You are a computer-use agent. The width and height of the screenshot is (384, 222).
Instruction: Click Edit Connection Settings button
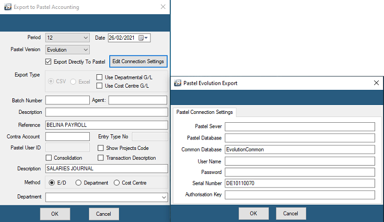click(138, 62)
